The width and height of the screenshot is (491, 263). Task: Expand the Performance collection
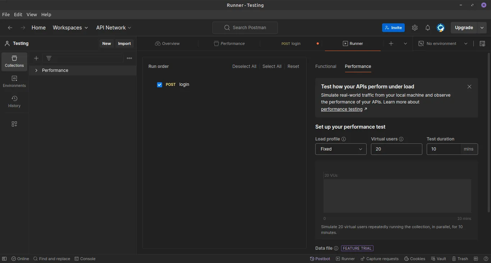[x=36, y=70]
